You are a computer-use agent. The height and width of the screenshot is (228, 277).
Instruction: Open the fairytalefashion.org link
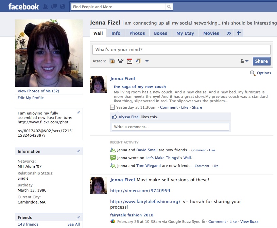point(145,202)
